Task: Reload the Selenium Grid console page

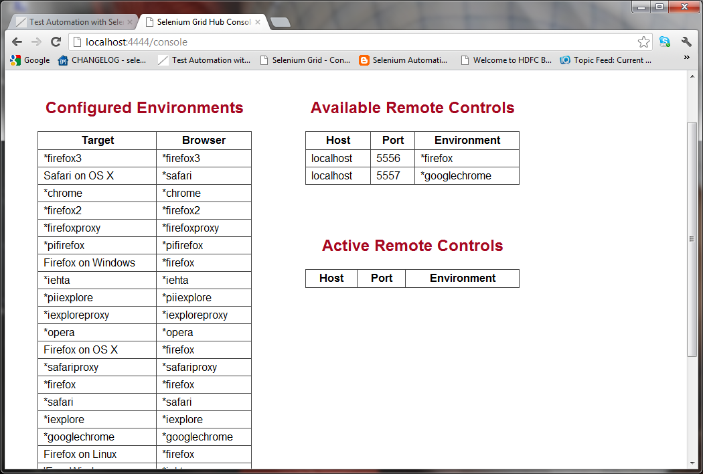Action: (56, 42)
